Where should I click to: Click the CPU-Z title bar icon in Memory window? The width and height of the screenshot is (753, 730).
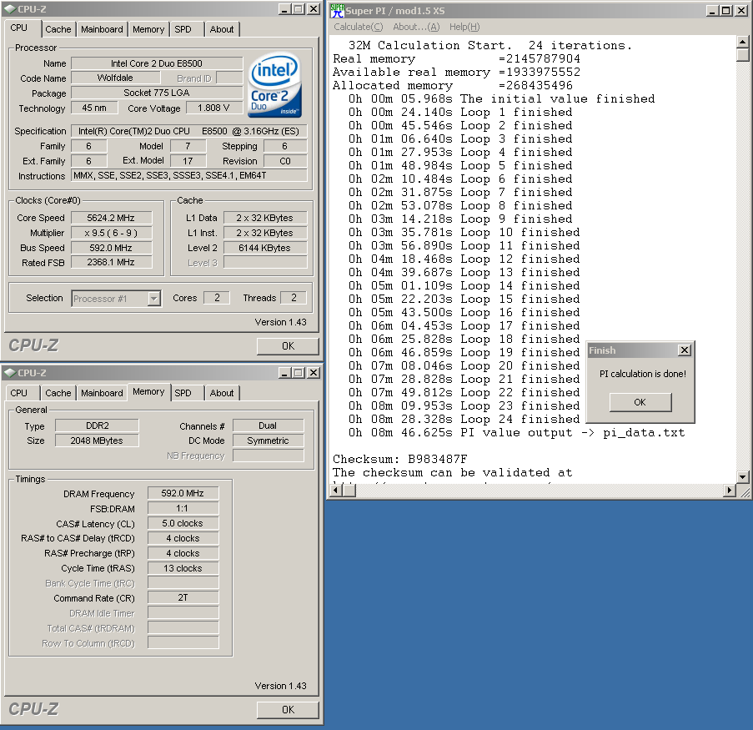click(x=10, y=373)
